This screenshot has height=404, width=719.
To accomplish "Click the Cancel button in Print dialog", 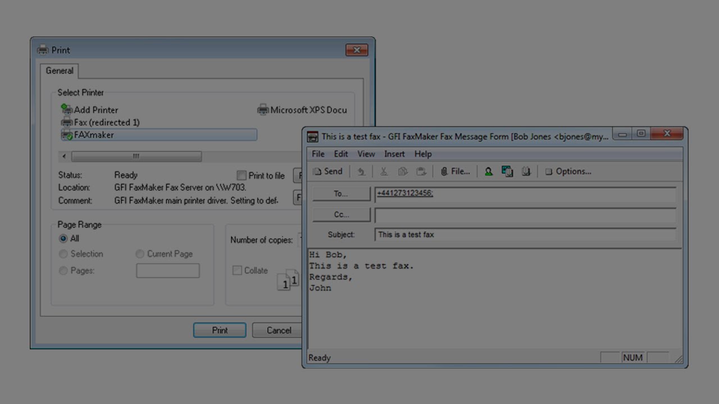I will tap(279, 330).
